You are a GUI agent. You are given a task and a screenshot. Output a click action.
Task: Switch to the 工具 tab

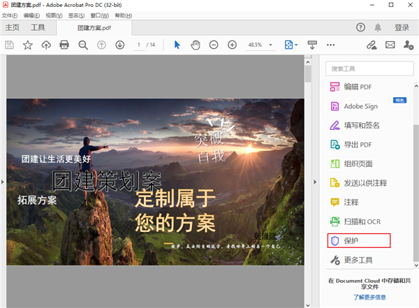tap(38, 28)
